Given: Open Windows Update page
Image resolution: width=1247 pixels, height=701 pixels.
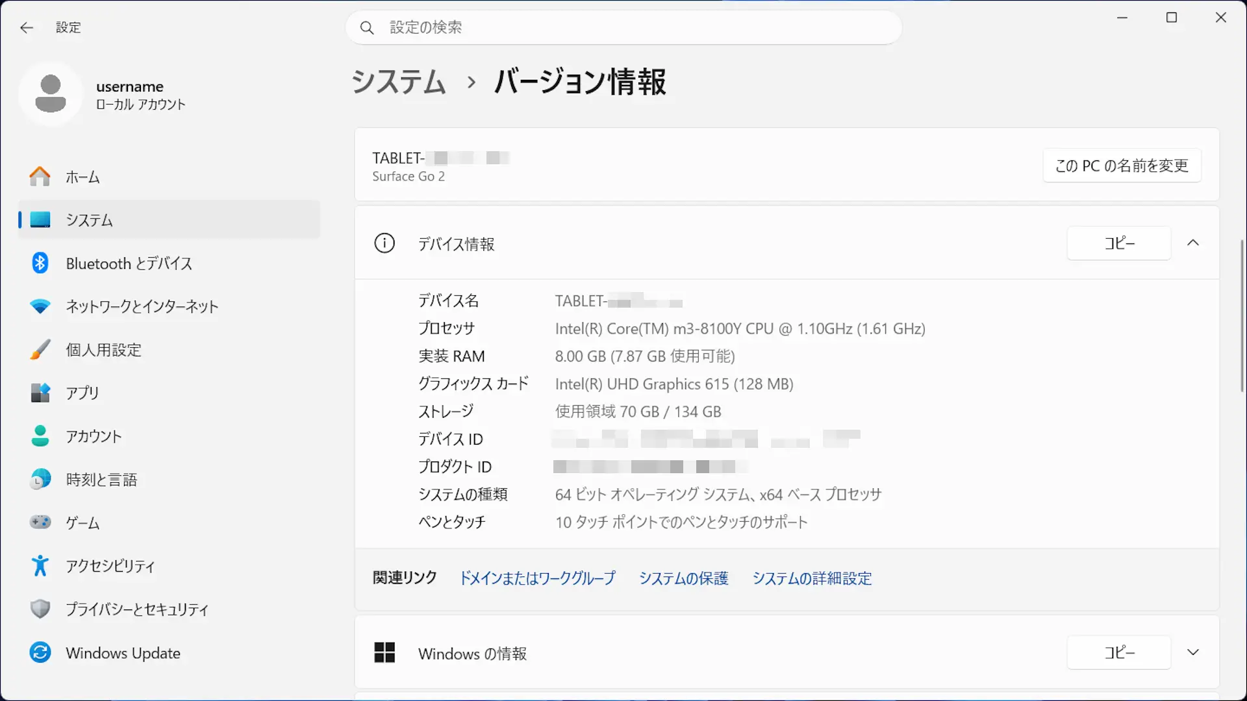Looking at the screenshot, I should pos(170,652).
